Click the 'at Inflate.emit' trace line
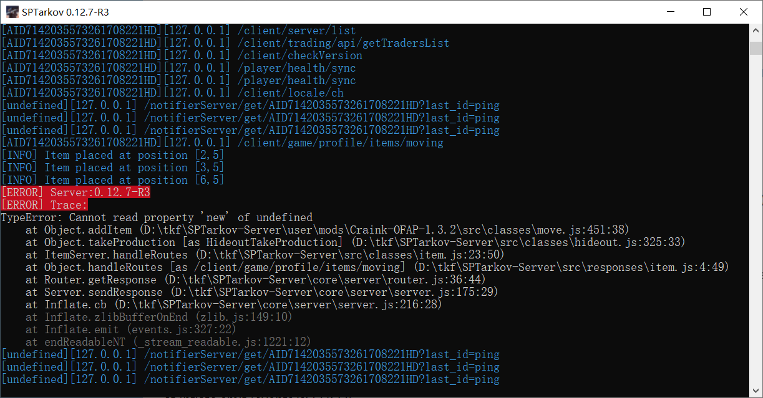 131,329
